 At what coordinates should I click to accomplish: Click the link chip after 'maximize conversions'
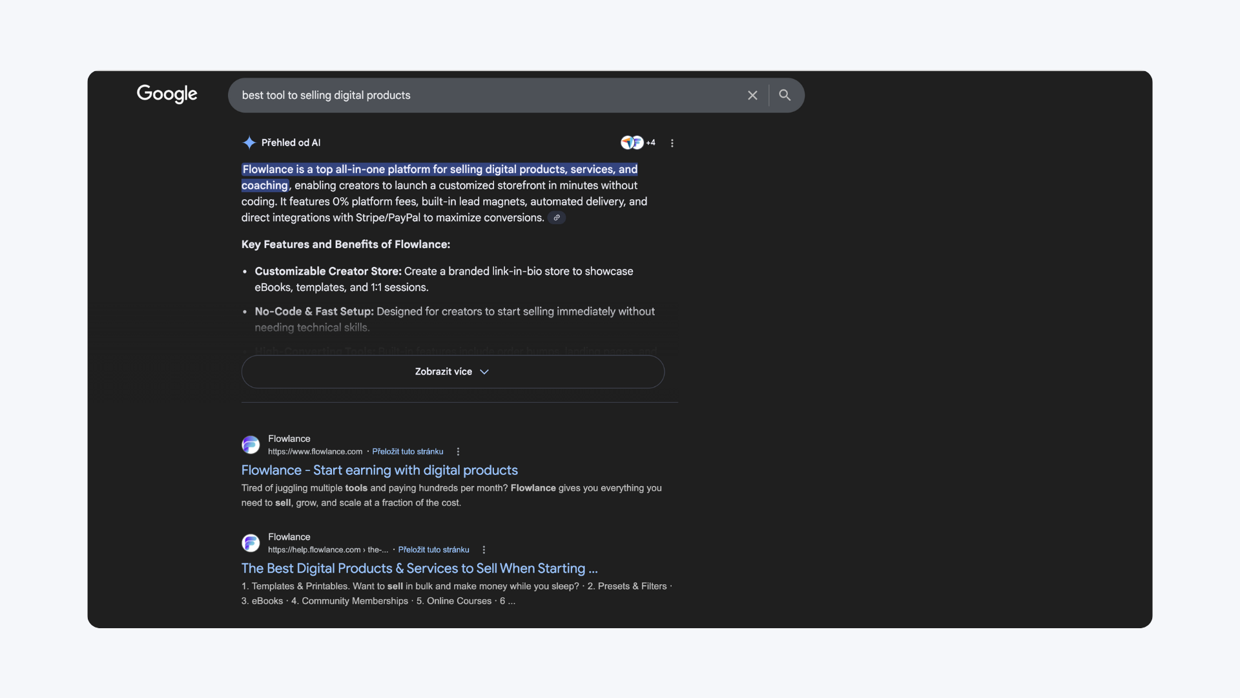pyautogui.click(x=557, y=218)
